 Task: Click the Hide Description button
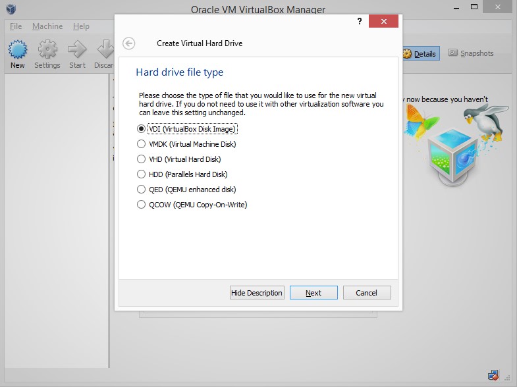point(257,292)
